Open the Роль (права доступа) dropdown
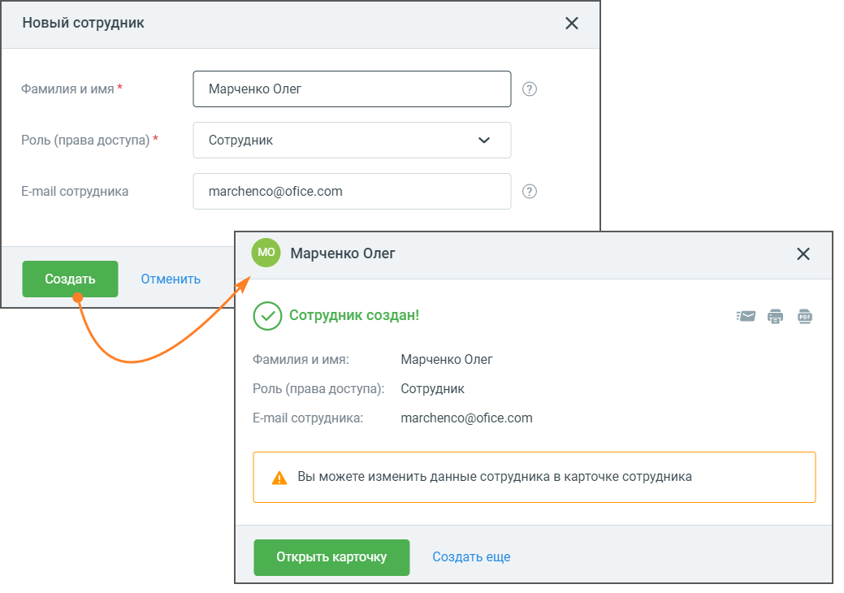844x593 pixels. (352, 140)
